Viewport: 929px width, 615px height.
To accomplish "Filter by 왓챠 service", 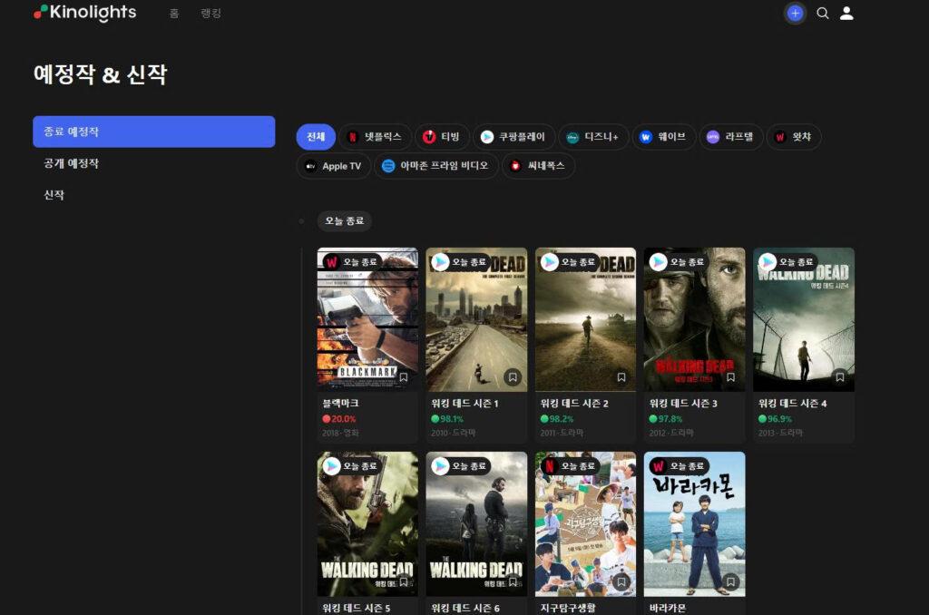I will pyautogui.click(x=793, y=137).
